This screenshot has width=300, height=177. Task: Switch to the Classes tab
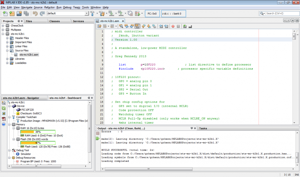coord(59,21)
